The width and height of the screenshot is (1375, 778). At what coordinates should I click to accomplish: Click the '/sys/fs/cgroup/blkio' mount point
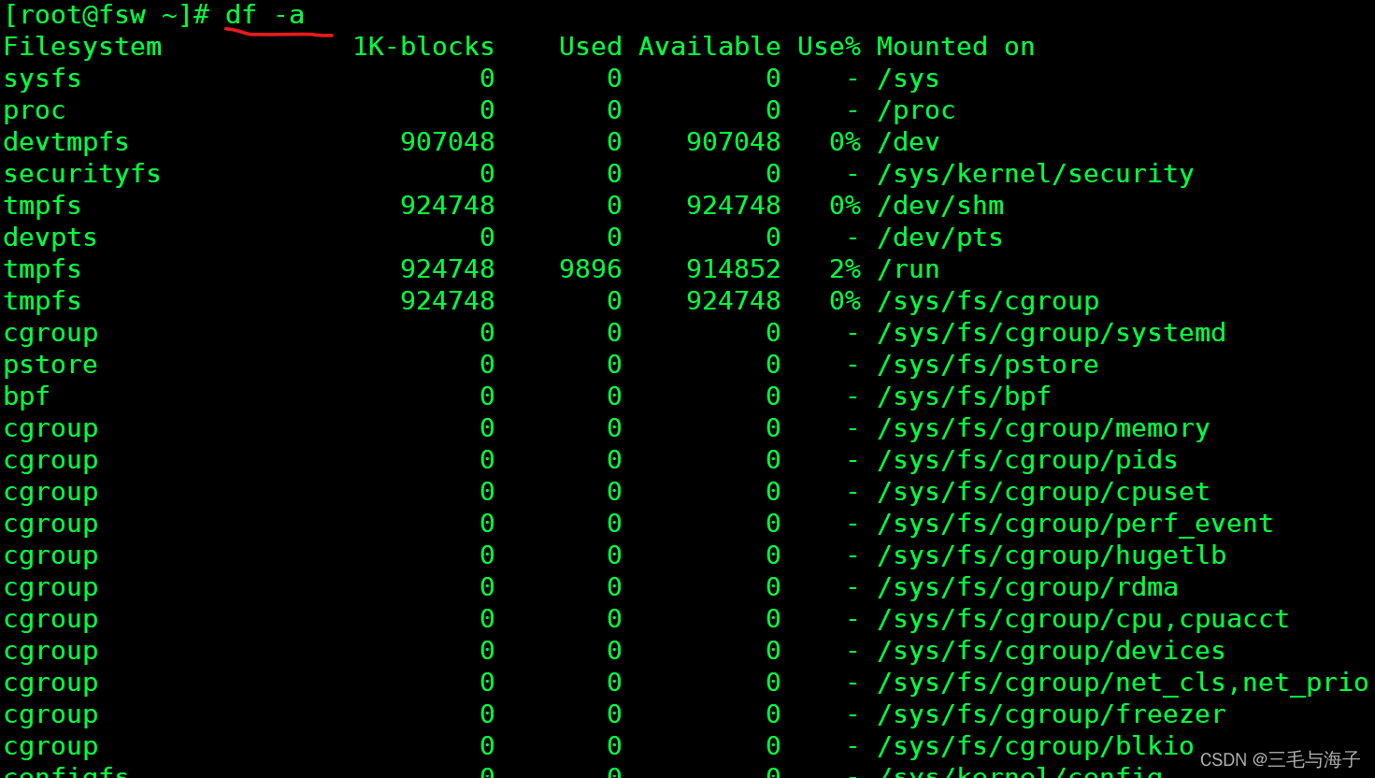click(1035, 746)
